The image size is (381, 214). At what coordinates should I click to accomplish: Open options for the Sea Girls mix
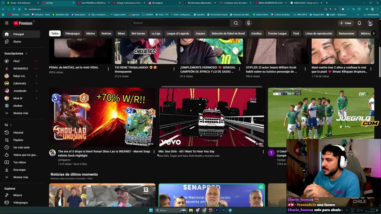pos(263,152)
